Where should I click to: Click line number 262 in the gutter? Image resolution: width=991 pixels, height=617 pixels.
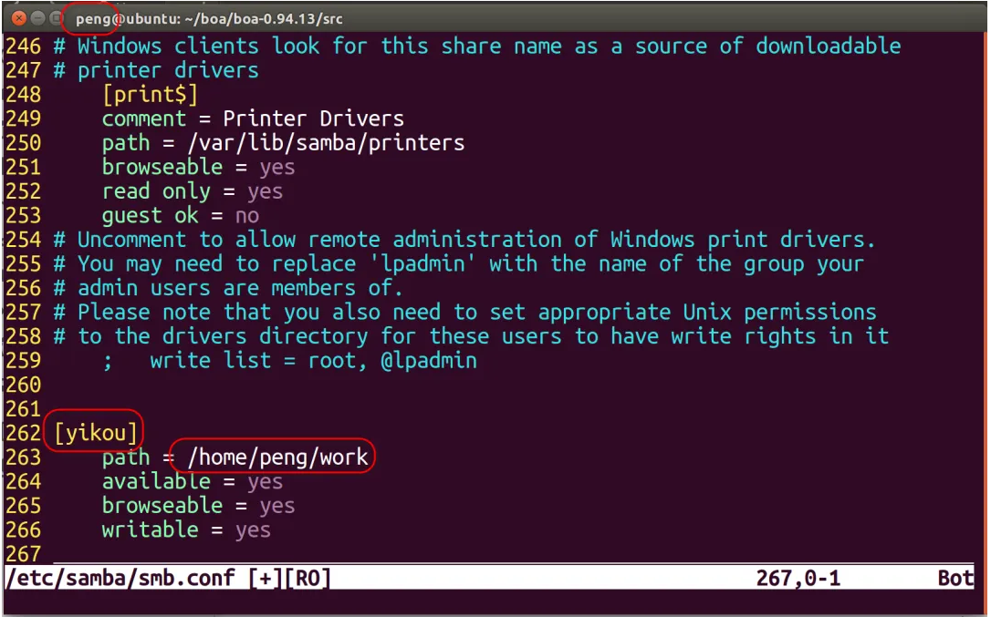pos(23,433)
